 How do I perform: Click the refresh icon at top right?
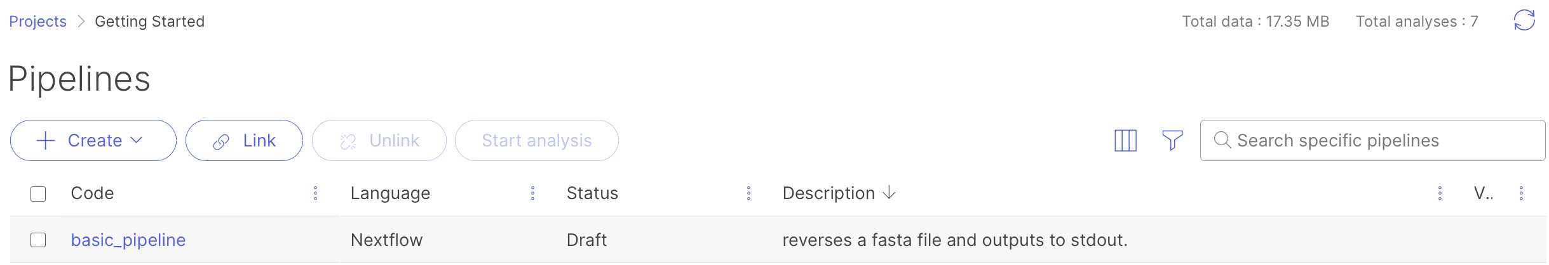[1524, 20]
